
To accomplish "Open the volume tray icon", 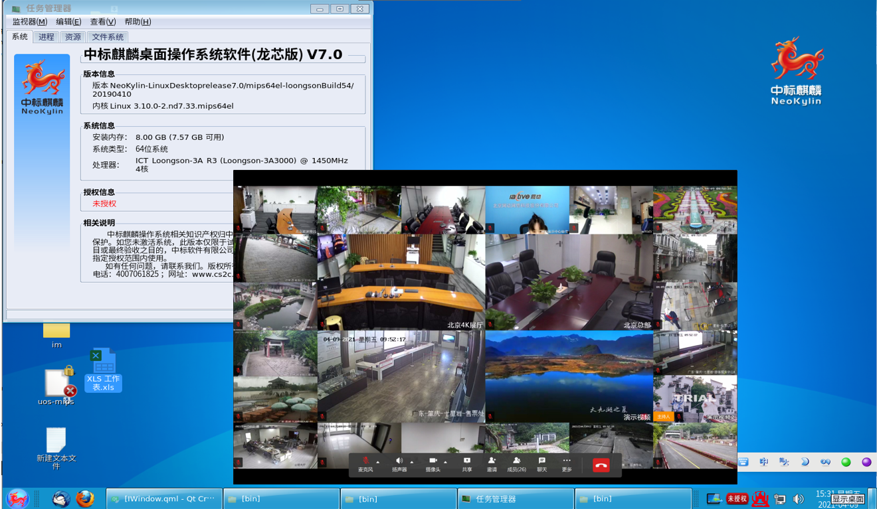I will (x=799, y=499).
